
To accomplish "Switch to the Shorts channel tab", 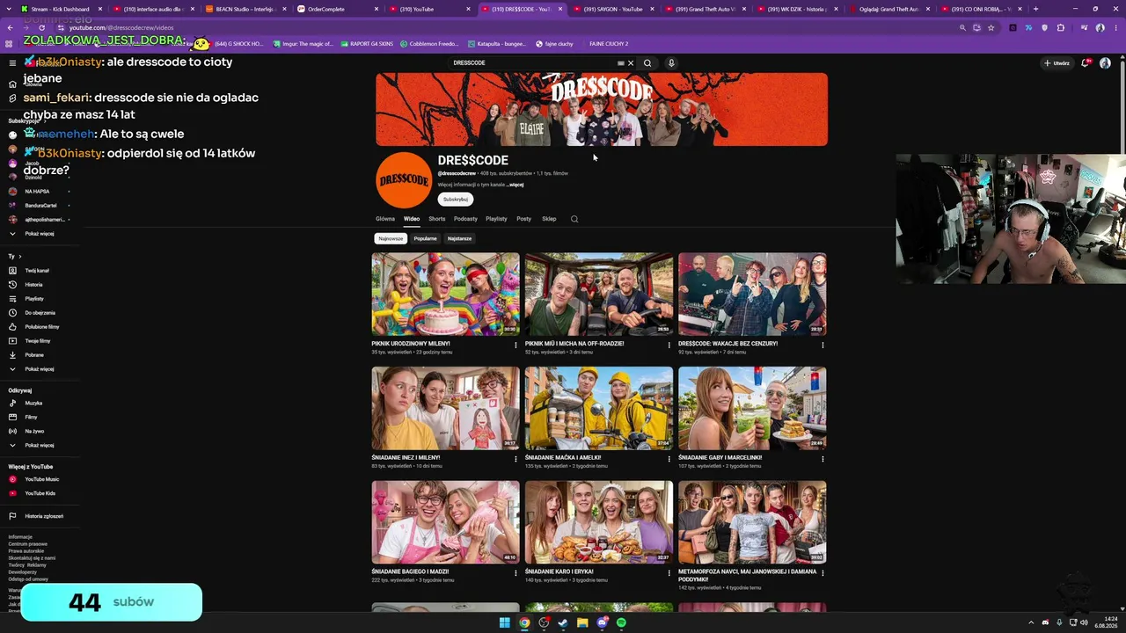I will point(437,219).
